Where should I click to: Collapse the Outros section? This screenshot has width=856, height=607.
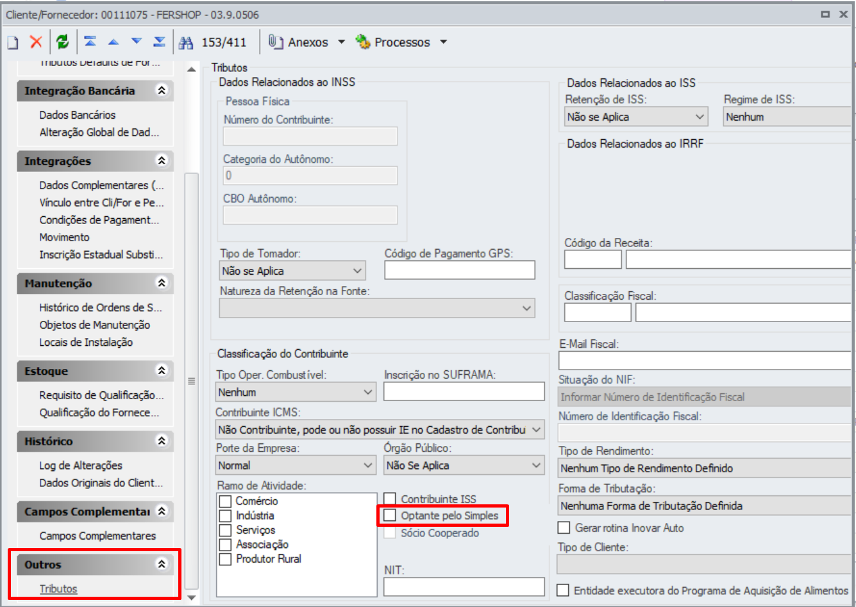[162, 565]
